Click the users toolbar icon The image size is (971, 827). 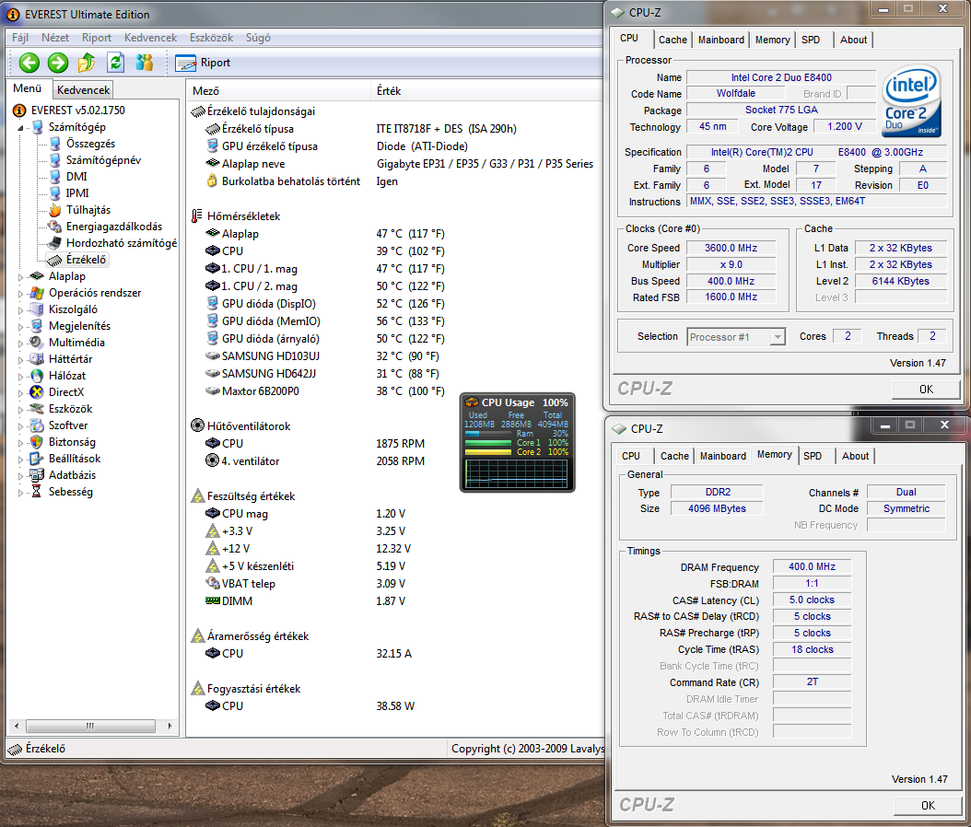tap(145, 63)
